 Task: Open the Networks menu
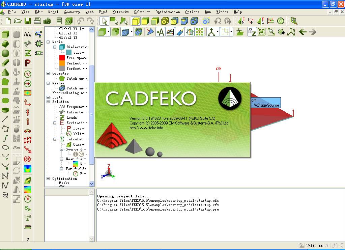(x=121, y=12)
